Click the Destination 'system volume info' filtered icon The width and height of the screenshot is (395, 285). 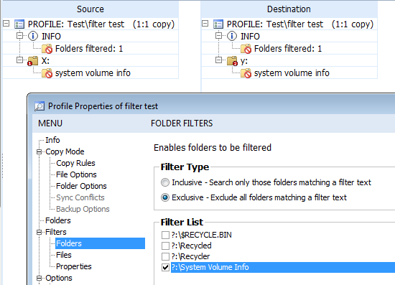[246, 73]
